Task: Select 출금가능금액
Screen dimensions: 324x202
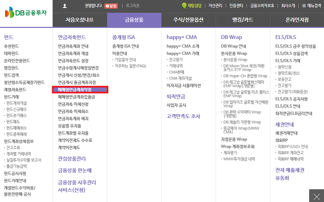Action: (17, 166)
